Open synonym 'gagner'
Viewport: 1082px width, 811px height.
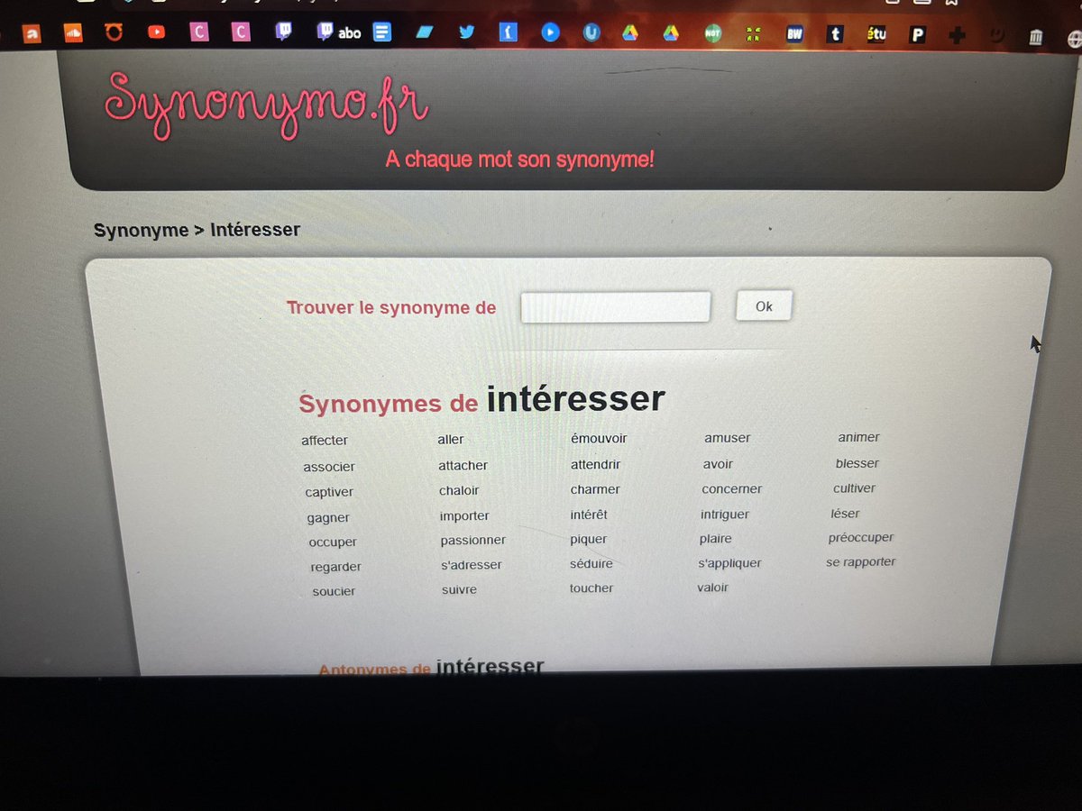pos(328,518)
